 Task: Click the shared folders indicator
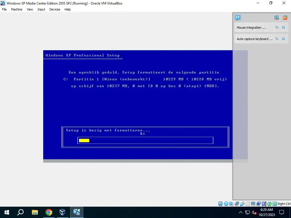[x=248, y=204]
